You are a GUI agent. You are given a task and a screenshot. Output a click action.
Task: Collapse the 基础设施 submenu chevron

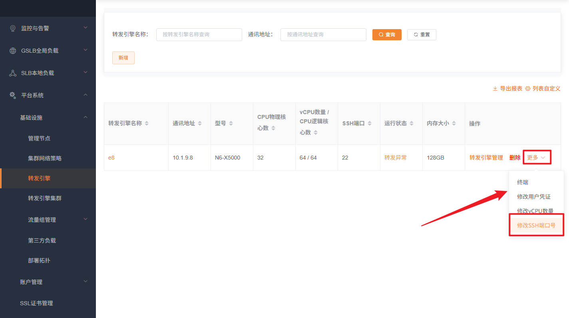tap(86, 117)
